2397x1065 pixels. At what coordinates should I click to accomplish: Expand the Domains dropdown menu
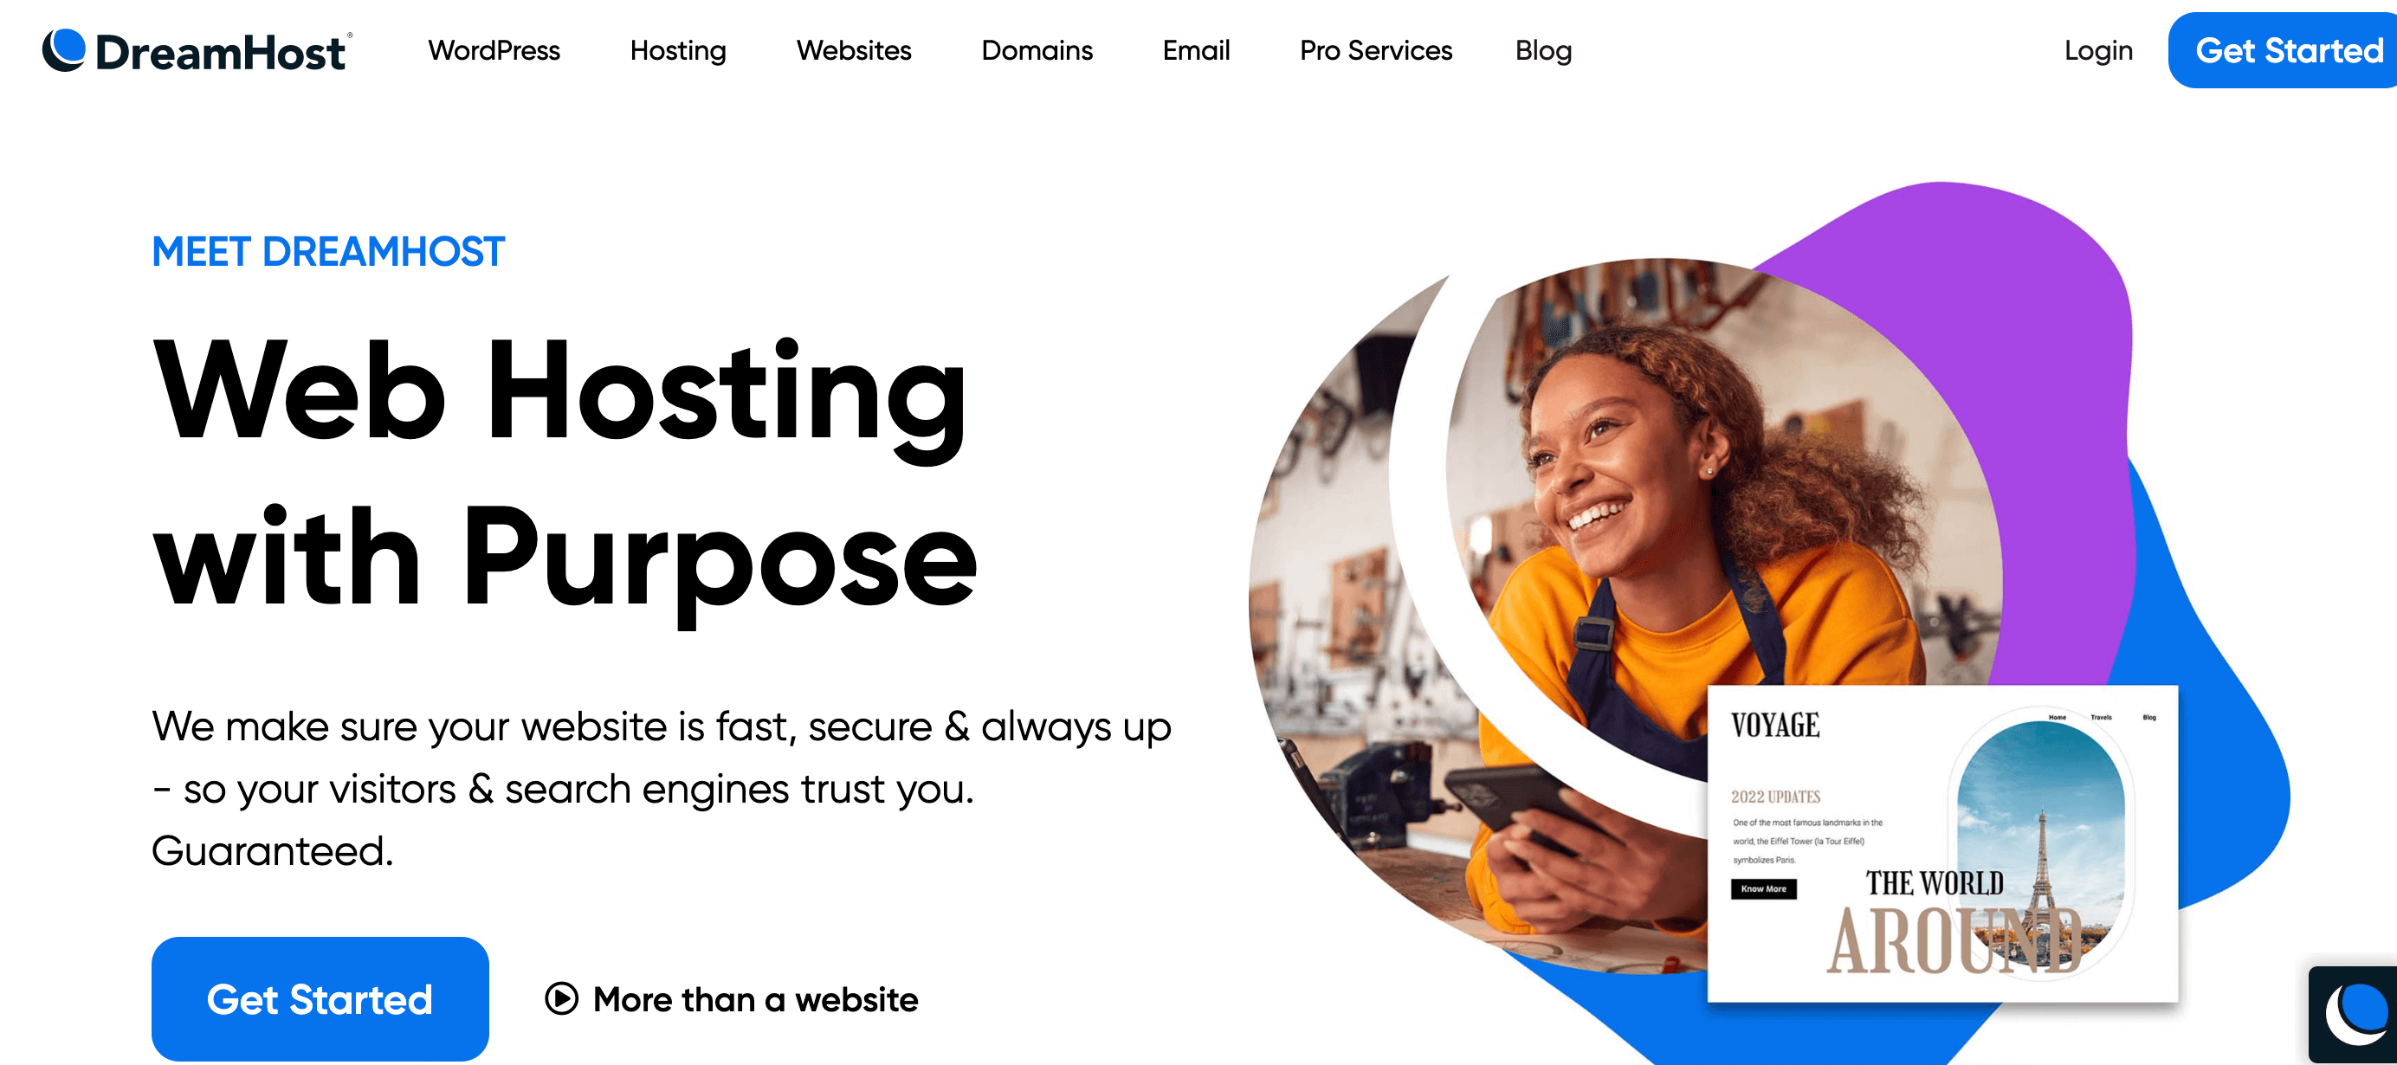(x=1037, y=50)
